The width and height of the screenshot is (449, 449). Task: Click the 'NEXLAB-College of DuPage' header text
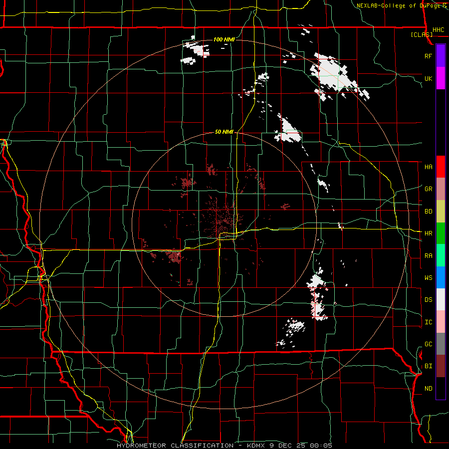[x=399, y=5]
